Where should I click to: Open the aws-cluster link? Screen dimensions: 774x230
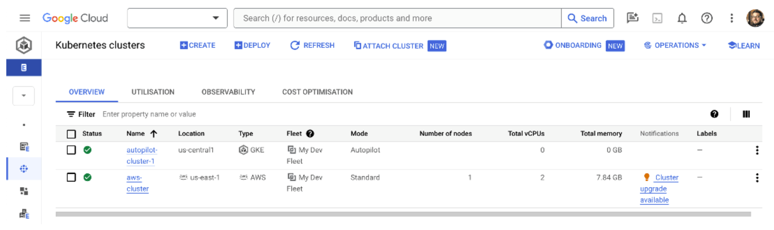pos(137,183)
